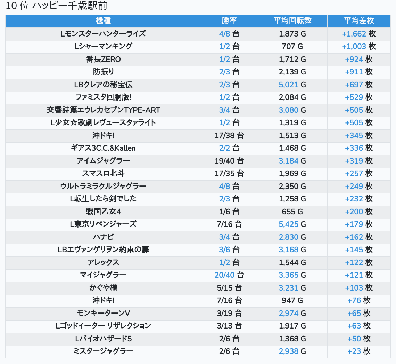Click the 番長ZERO machine name
Screen dimensions: 396x364
pyautogui.click(x=103, y=59)
